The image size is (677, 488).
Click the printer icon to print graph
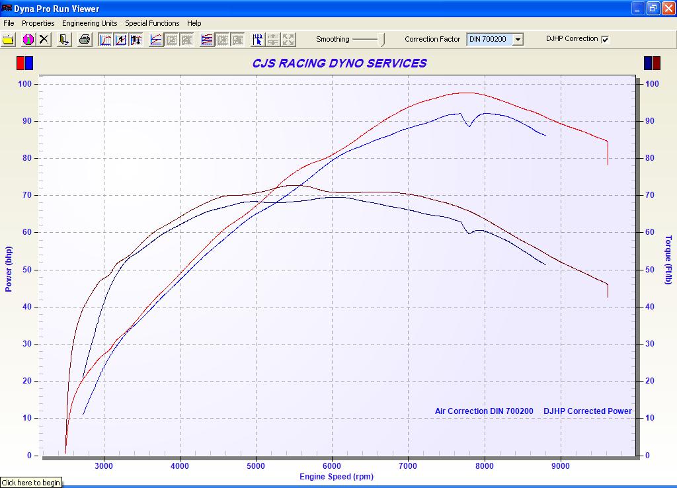pyautogui.click(x=85, y=40)
